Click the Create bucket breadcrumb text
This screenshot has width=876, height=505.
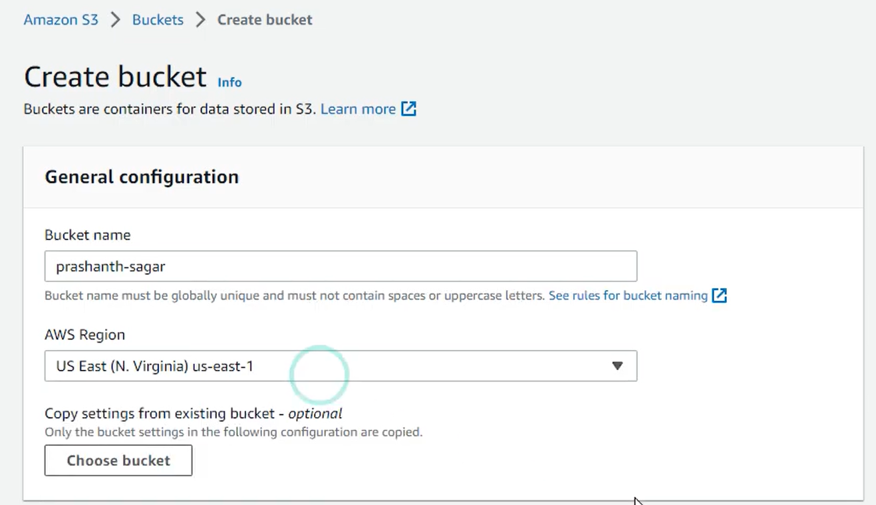(x=265, y=20)
